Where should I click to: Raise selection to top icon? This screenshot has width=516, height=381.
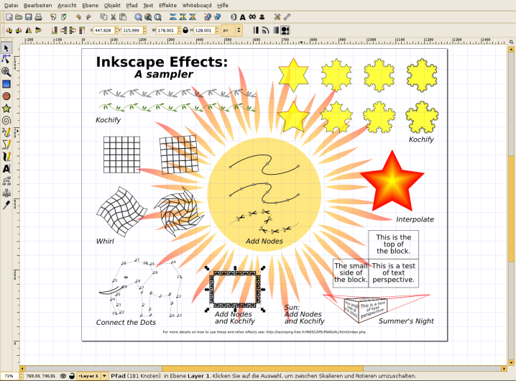pyautogui.click(x=82, y=30)
